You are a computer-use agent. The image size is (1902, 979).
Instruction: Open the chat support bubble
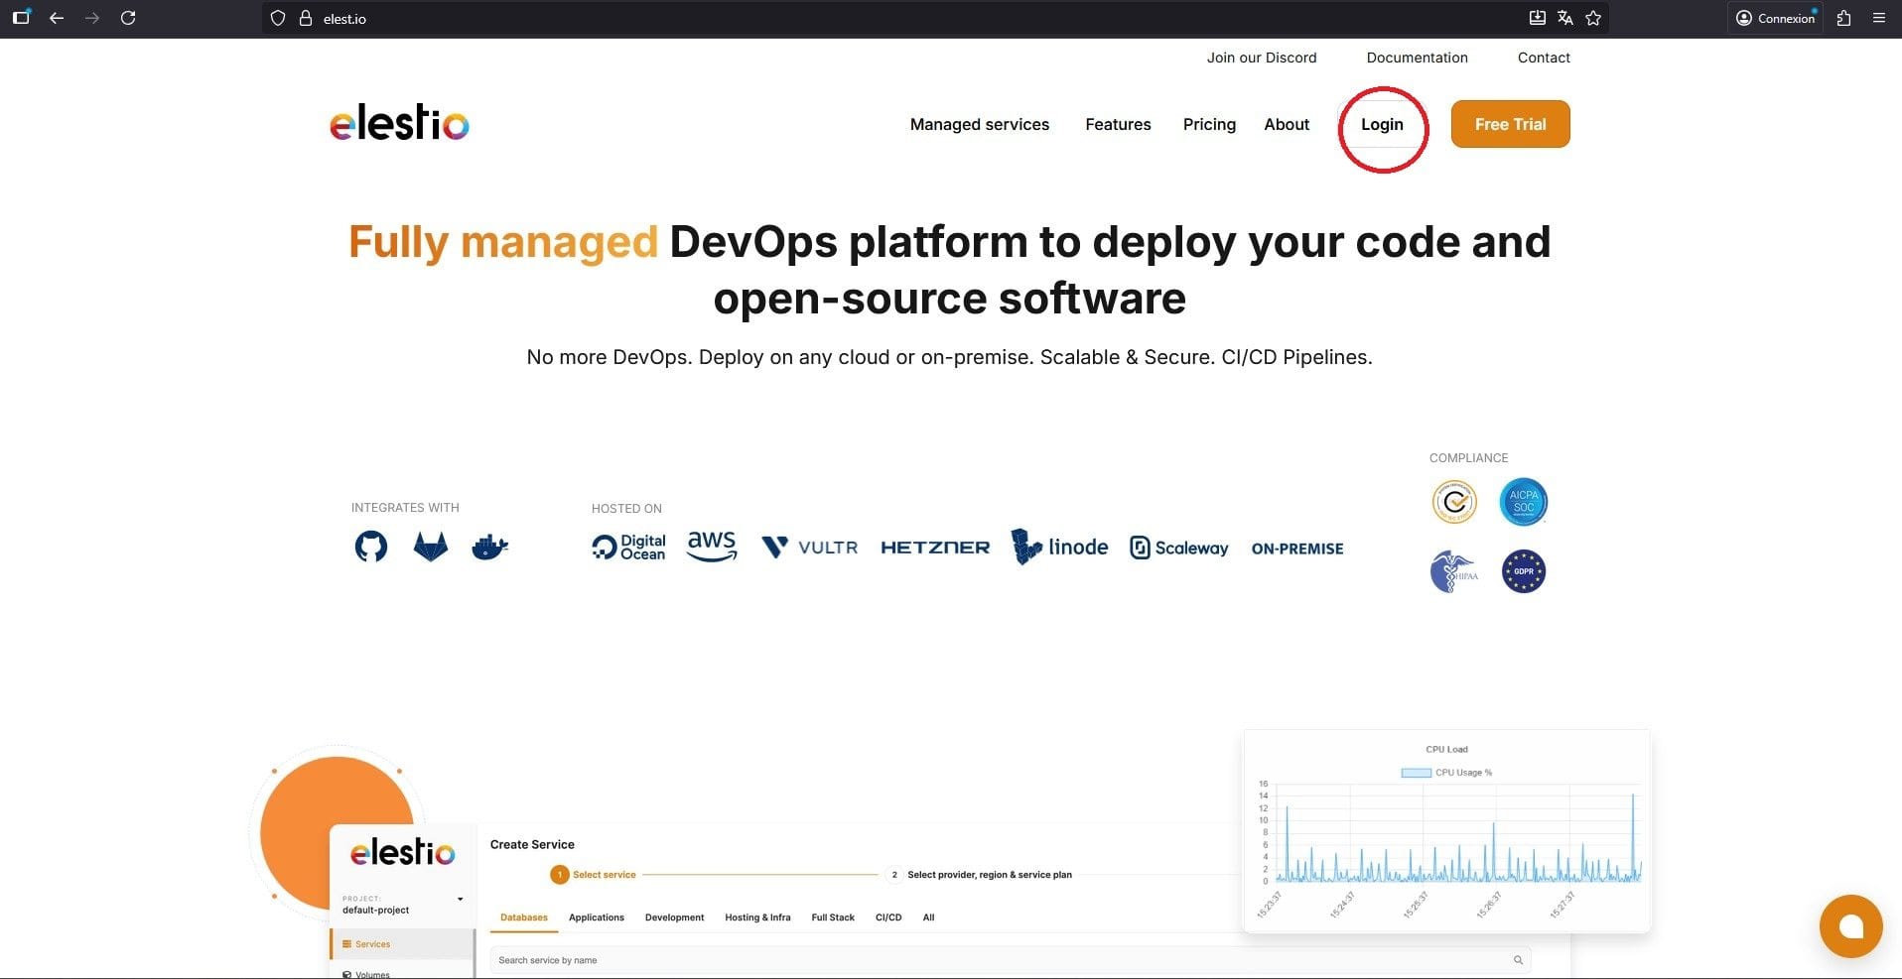point(1850,926)
